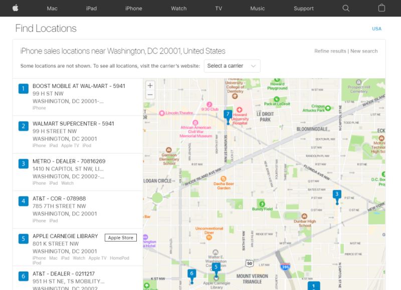Image resolution: width=401 pixels, height=290 pixels.
Task: Click Dunbar High School map marker
Action: coord(304,216)
